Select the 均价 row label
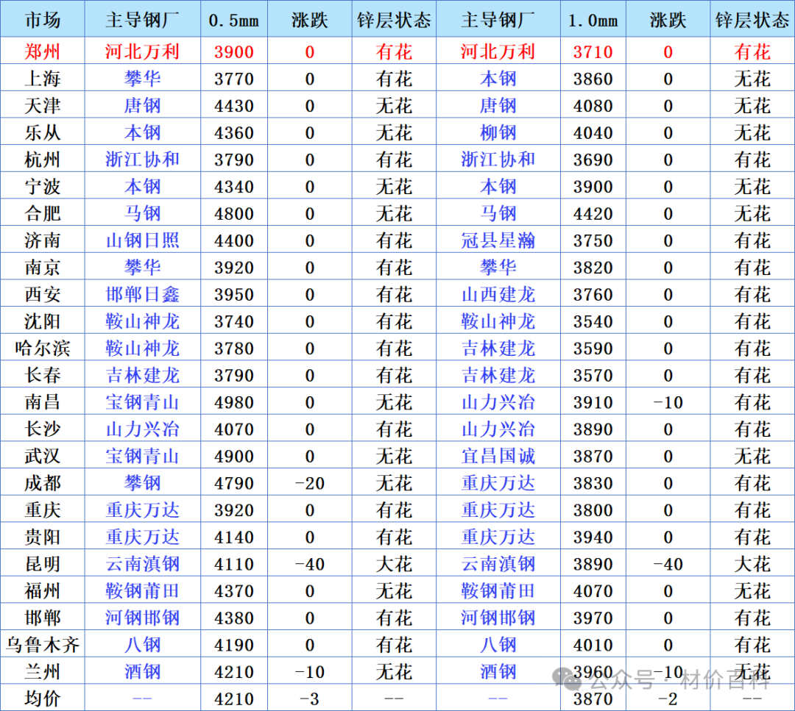 point(43,699)
